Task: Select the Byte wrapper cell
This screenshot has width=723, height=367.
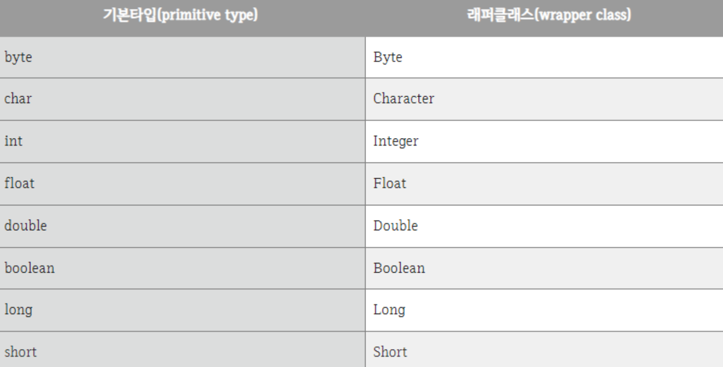Action: click(544, 57)
